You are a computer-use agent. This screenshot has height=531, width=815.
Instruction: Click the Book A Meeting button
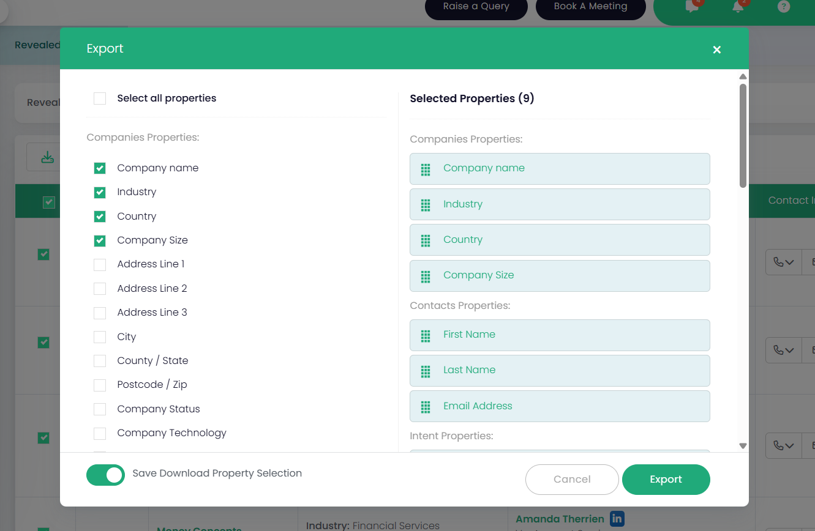click(x=590, y=7)
